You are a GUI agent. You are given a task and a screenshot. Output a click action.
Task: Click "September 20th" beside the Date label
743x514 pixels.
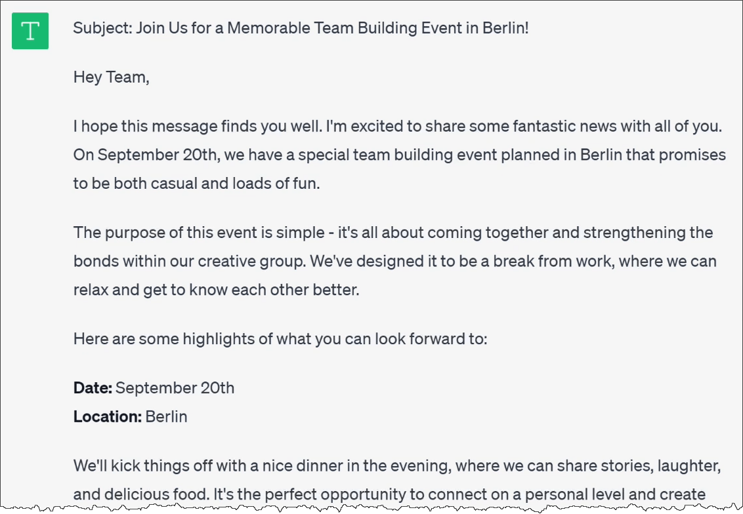tap(175, 388)
